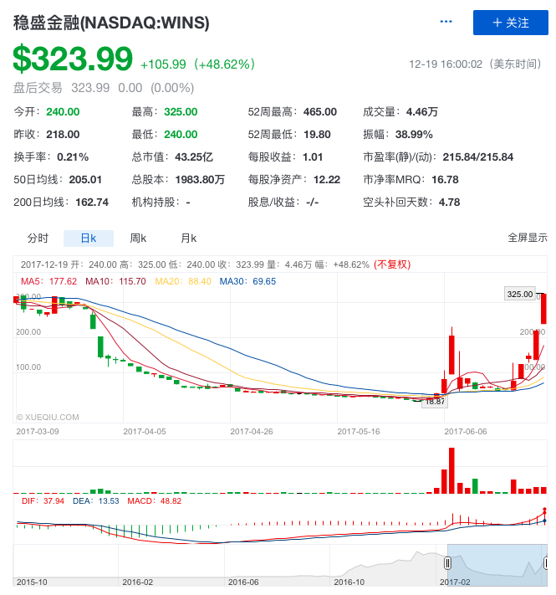This screenshot has width=556, height=595.
Task: Click the 18.87 low price label
Action: tap(435, 402)
